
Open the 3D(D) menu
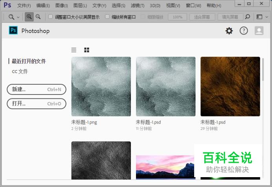click(155, 6)
